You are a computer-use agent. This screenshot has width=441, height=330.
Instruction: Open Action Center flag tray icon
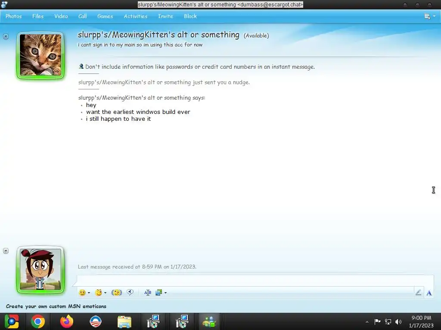click(377, 321)
